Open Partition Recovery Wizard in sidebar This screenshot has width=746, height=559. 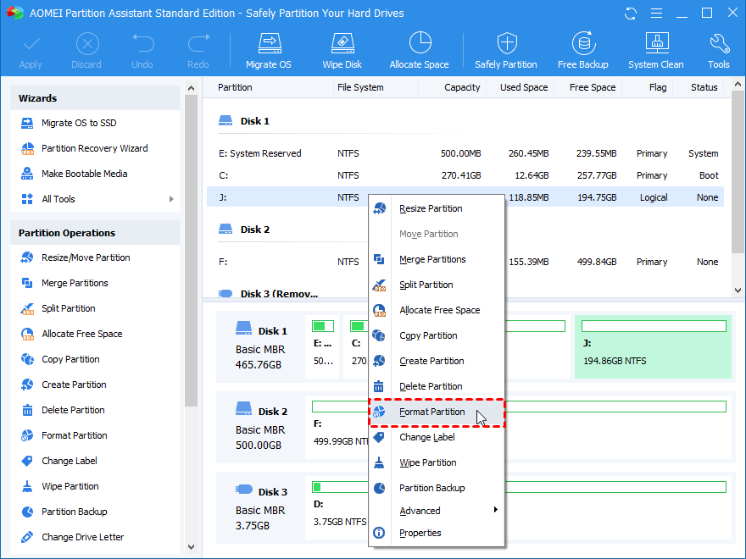(x=94, y=148)
